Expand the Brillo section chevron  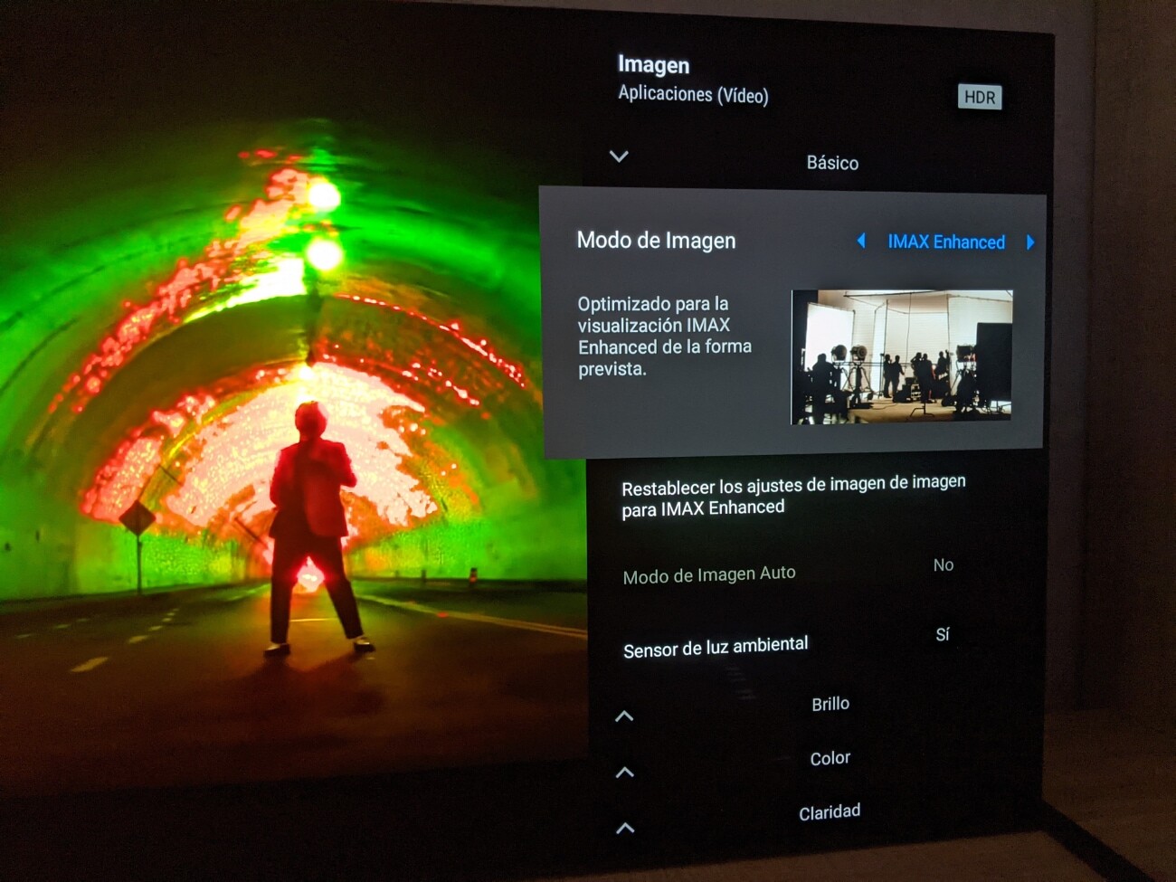(x=624, y=715)
